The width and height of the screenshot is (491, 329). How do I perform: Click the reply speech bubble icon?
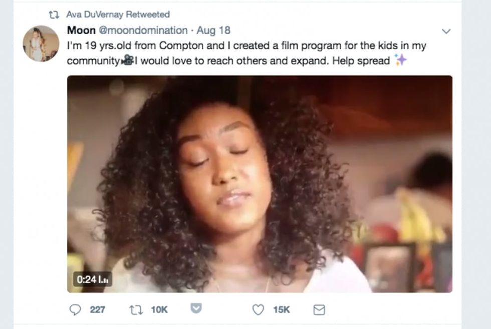click(x=75, y=310)
